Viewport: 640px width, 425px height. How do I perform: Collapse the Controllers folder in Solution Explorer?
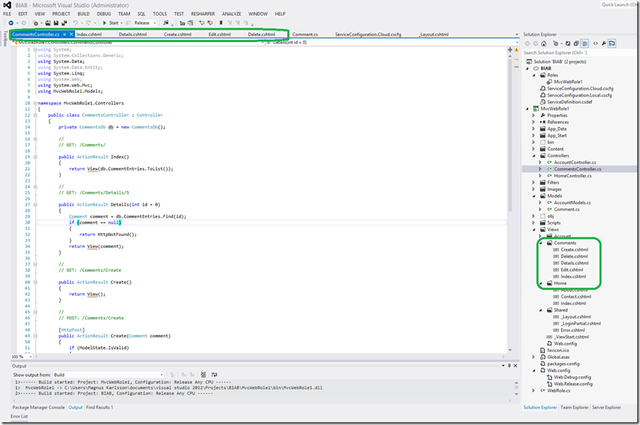tap(534, 156)
